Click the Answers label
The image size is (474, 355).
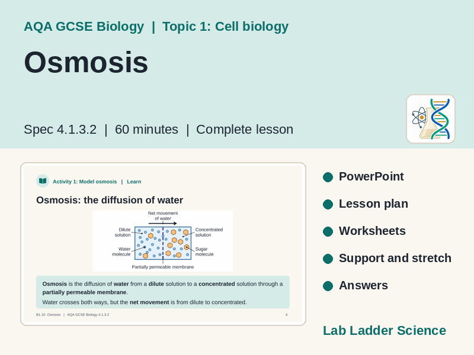(x=363, y=285)
